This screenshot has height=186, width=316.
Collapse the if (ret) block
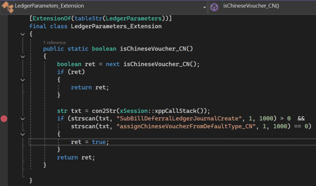[x=23, y=80]
